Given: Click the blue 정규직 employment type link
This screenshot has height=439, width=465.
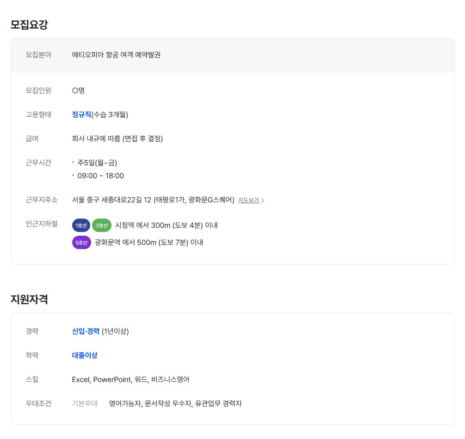Looking at the screenshot, I should click(81, 114).
